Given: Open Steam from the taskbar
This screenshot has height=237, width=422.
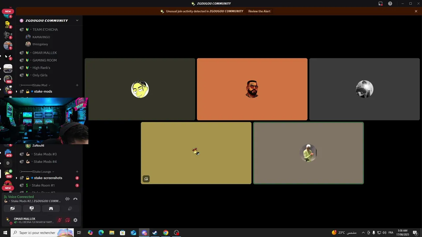Looking at the screenshot, I should click(x=155, y=233).
